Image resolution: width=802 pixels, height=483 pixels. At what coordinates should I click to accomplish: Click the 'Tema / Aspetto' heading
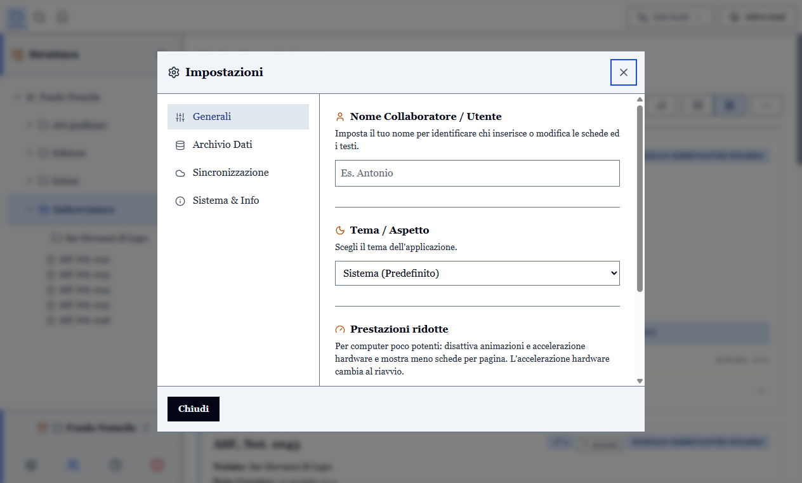click(x=390, y=230)
